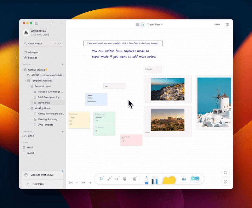Toggle the right side panel icon
Viewport: 252px width, 208px height.
coord(227,25)
